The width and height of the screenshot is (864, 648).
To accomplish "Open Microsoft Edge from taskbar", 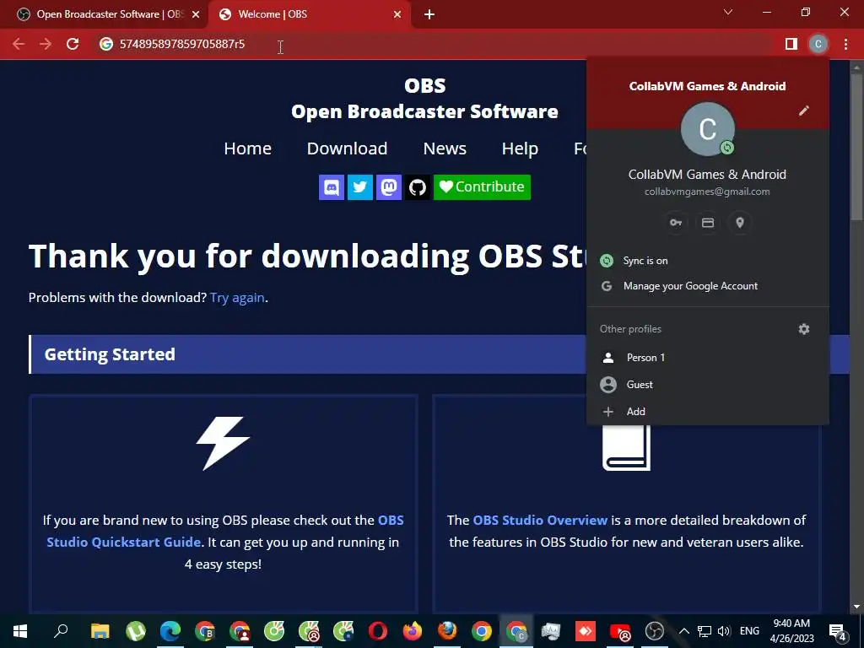I will pyautogui.click(x=170, y=631).
